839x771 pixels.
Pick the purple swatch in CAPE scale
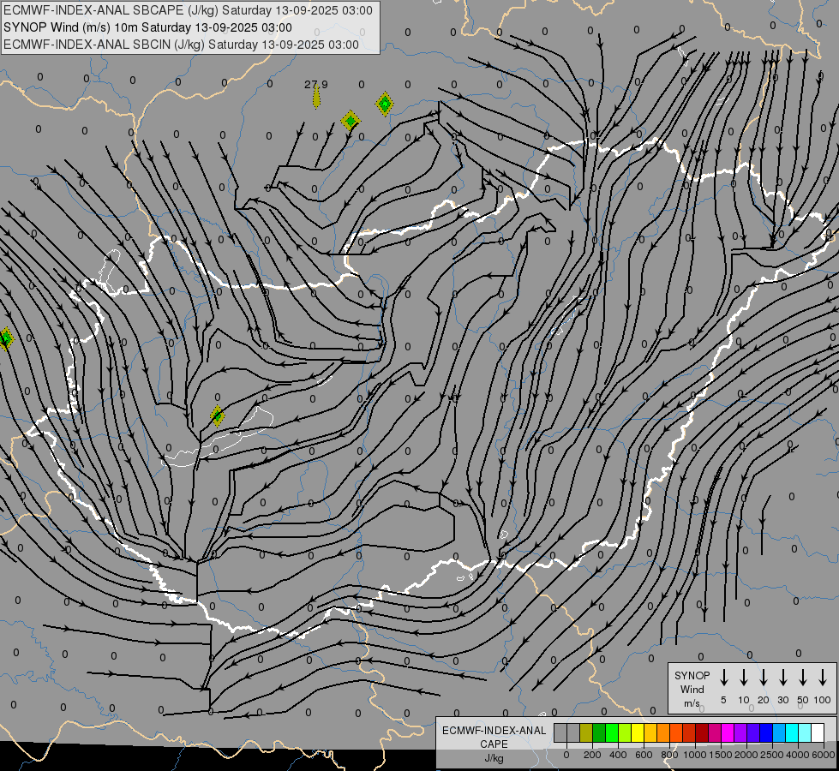[741, 732]
